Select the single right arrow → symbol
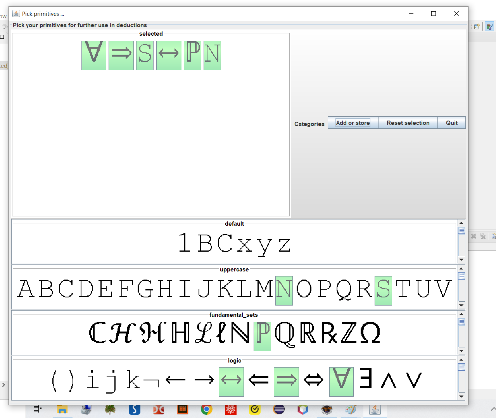Image resolution: width=496 pixels, height=418 pixels. 204,380
